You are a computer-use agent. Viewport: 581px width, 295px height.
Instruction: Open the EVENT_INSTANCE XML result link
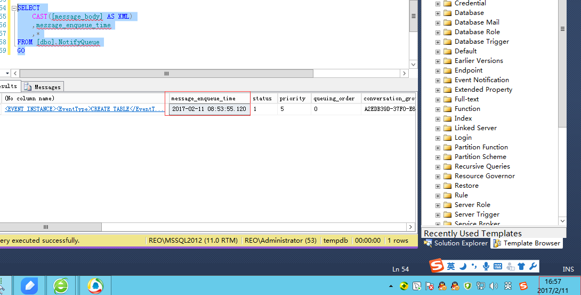[84, 109]
